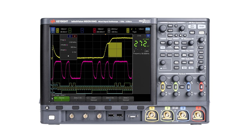This screenshot has height=125, width=244.
Task: Click the Zone Logic: Zone 2 field
Action: [x=68, y=95]
